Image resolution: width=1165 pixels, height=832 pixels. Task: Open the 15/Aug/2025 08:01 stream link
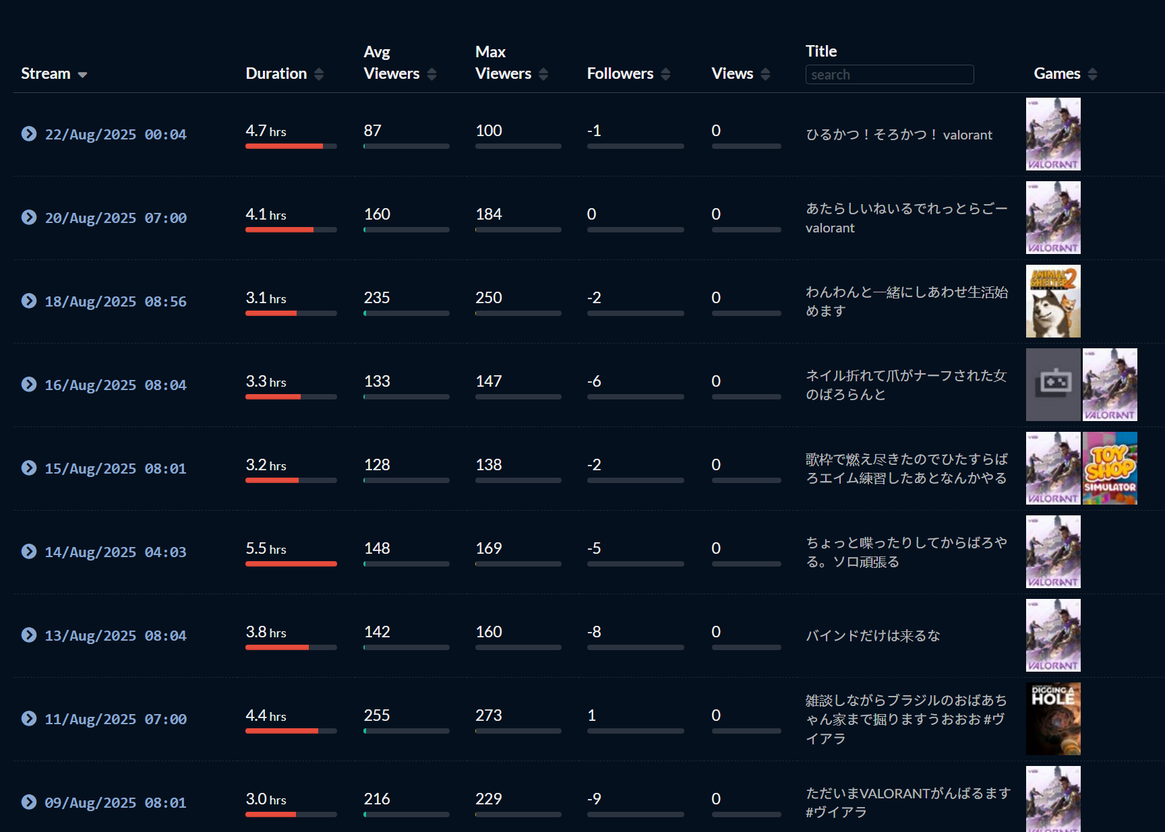click(x=116, y=469)
